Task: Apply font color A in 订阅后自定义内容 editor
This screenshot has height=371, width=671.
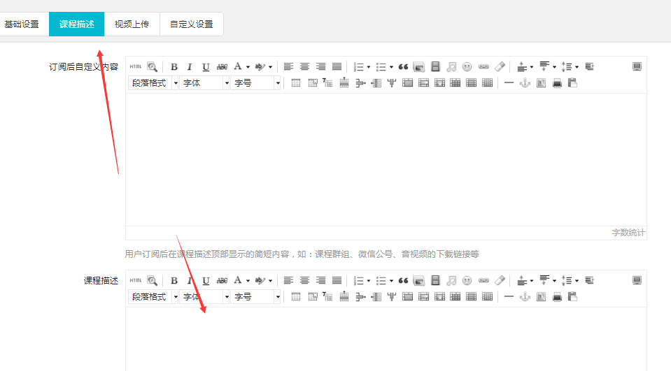Action: tap(237, 66)
